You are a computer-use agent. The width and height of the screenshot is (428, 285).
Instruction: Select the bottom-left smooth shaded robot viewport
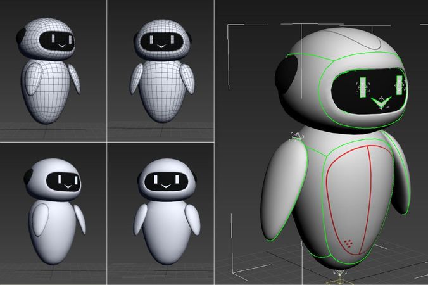[53, 214]
